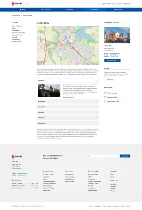Open the News & Events nav menu

click(x=118, y=10)
